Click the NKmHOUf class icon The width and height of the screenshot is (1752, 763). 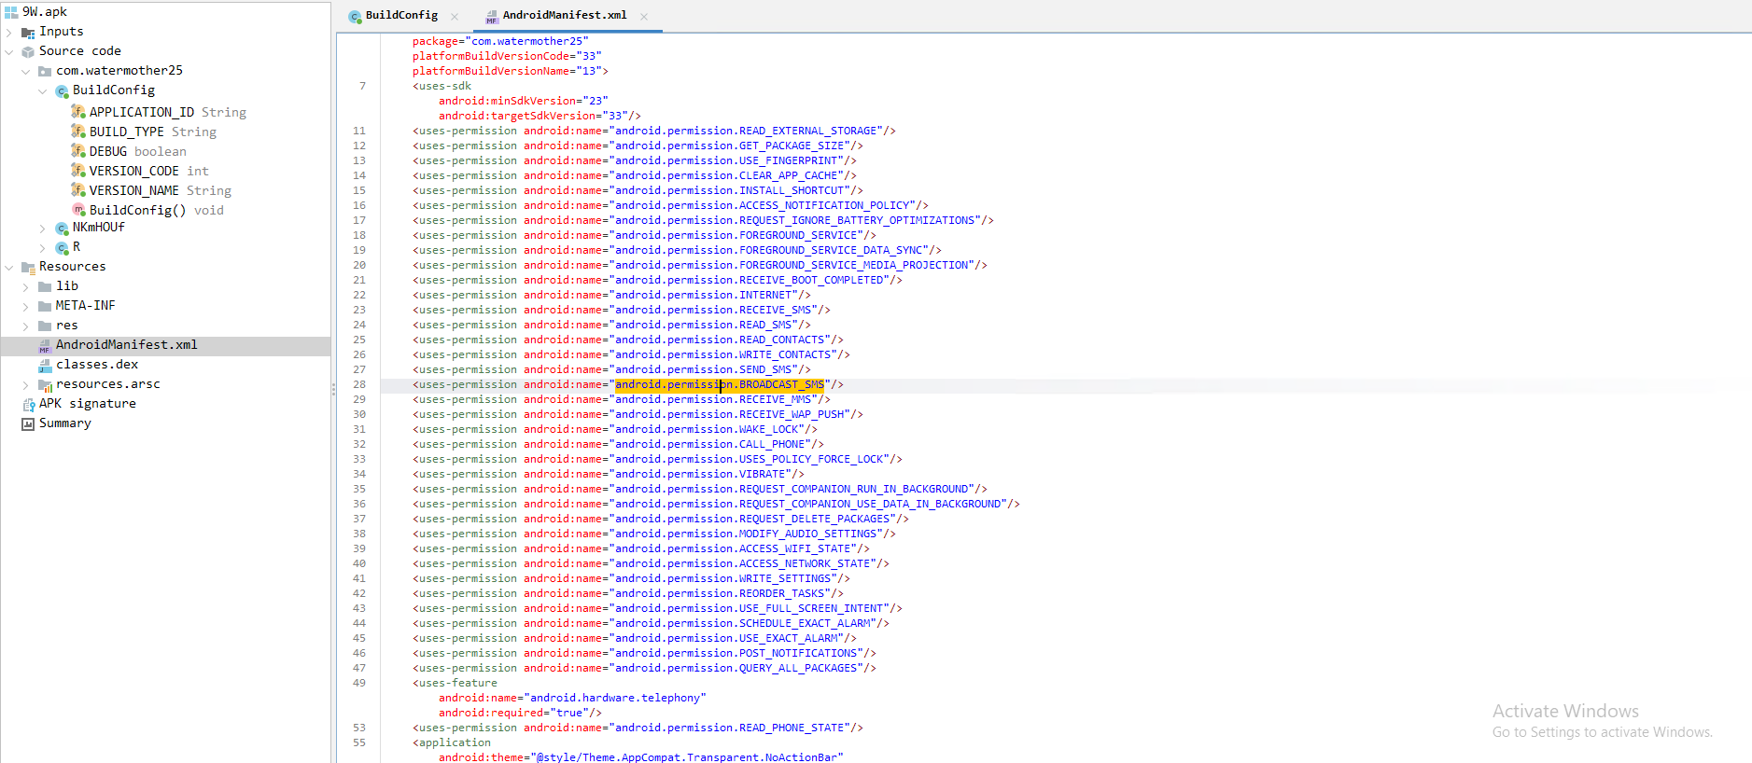point(62,229)
